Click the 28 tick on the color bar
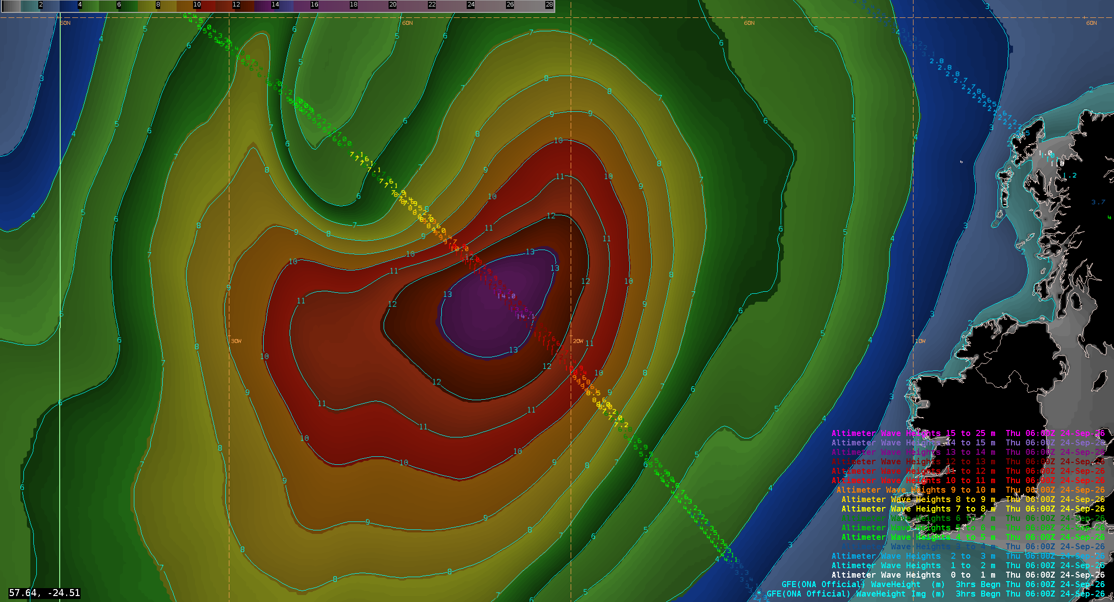Viewport: 1114px width, 602px height. [x=549, y=4]
